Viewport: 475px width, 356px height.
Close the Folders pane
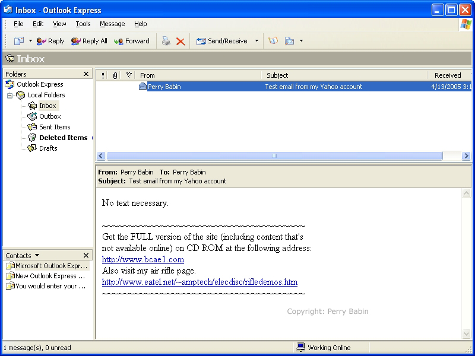coord(86,74)
